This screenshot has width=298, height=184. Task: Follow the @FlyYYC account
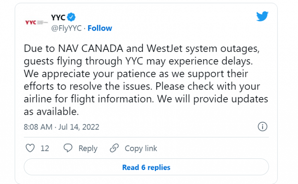(100, 28)
